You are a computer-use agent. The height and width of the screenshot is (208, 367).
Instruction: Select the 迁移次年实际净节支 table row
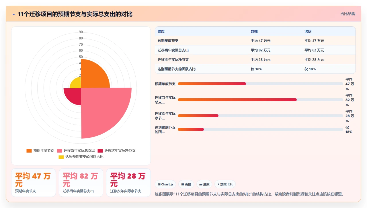point(255,60)
